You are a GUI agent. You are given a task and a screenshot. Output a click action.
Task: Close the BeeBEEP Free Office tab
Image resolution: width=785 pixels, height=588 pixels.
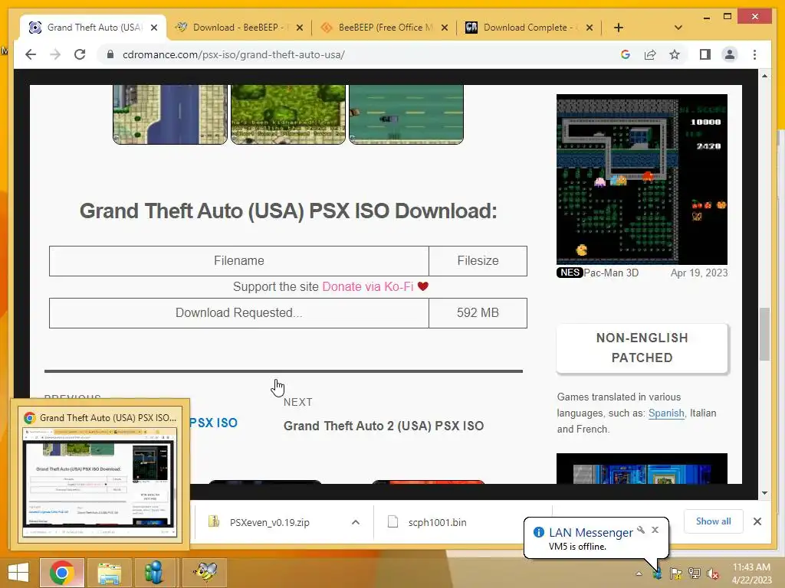(445, 28)
